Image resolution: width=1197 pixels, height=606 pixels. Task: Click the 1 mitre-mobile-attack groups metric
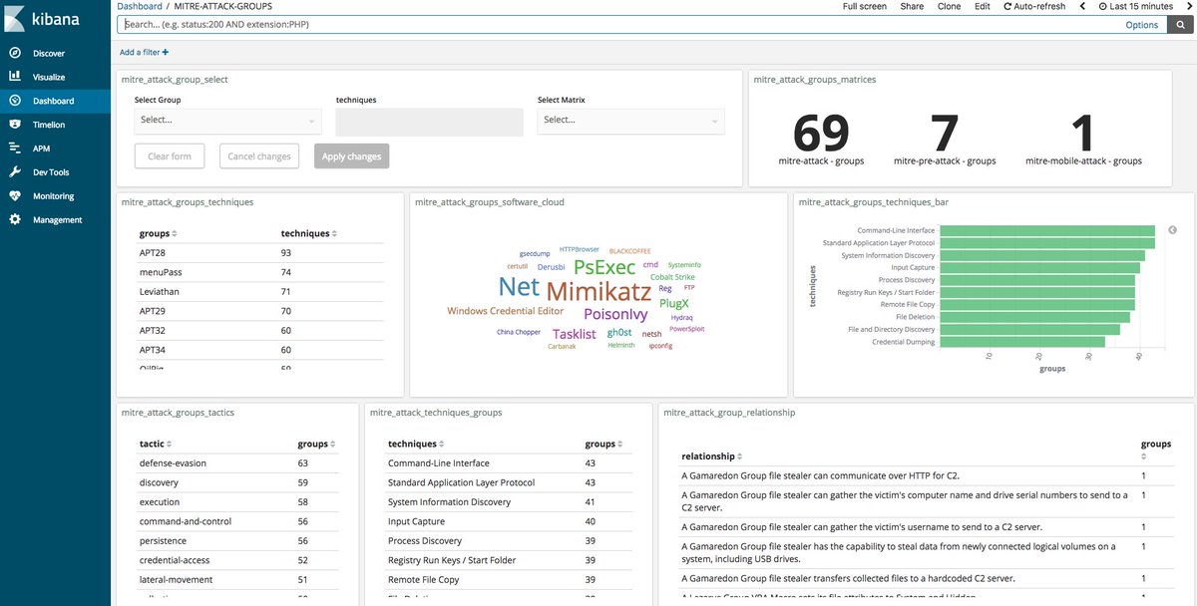1082,140
